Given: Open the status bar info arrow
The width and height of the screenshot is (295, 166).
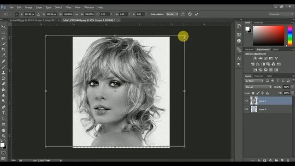Looking at the screenshot, I should point(61,160).
